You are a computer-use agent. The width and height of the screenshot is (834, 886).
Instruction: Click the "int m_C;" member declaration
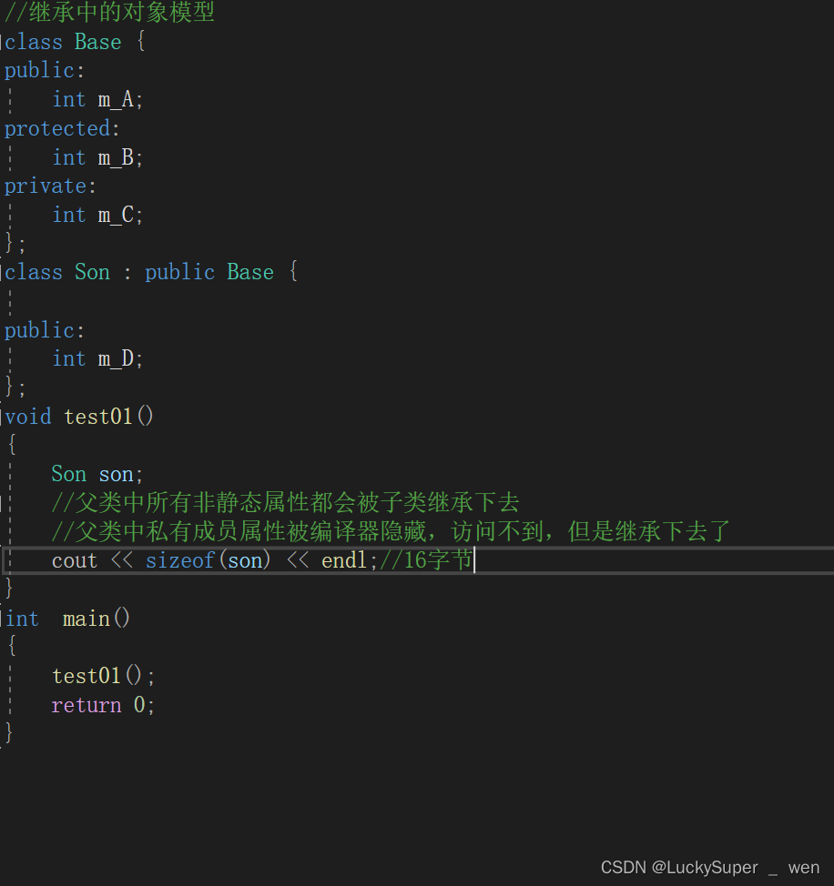click(97, 215)
